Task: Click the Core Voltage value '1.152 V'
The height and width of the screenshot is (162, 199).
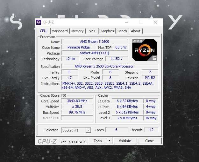Action: pos(117,59)
